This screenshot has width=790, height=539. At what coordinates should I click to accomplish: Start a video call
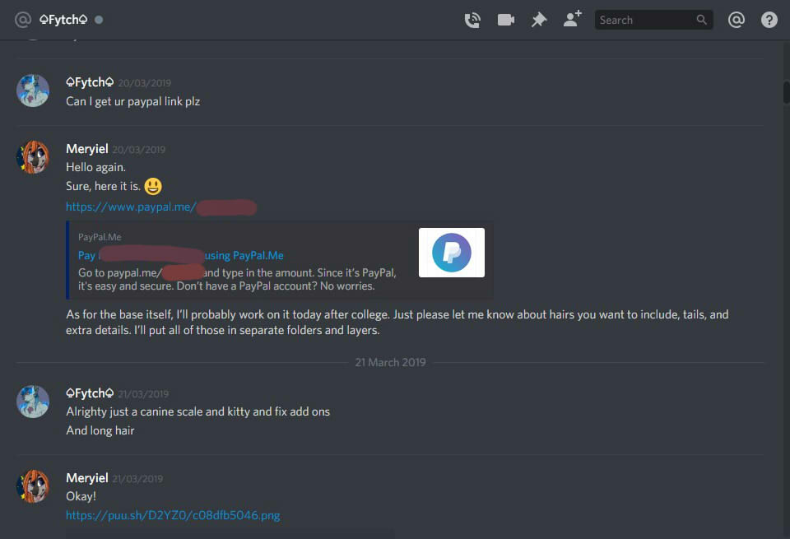(x=505, y=20)
